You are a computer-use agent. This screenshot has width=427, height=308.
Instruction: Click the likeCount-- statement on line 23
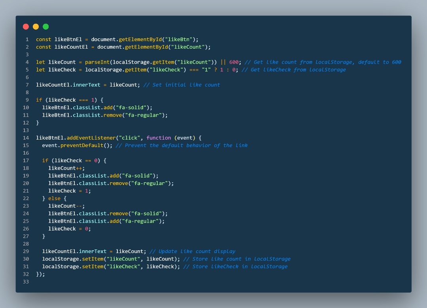point(66,206)
